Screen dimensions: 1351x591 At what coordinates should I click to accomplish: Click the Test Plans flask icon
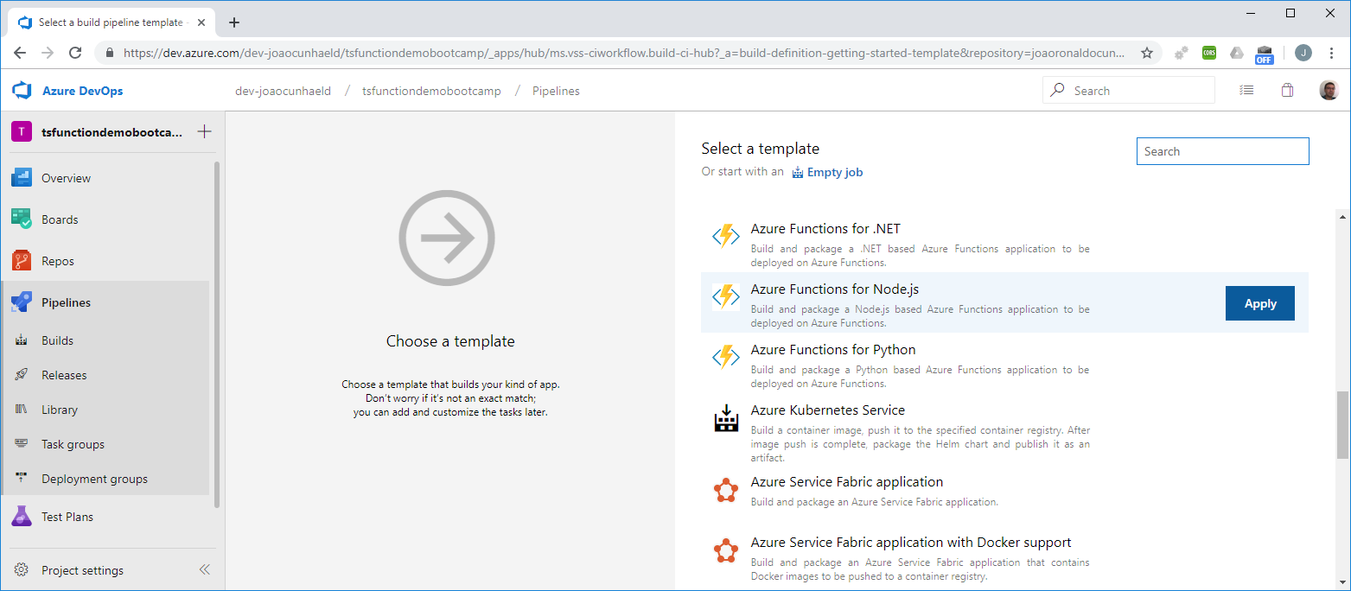tap(22, 517)
